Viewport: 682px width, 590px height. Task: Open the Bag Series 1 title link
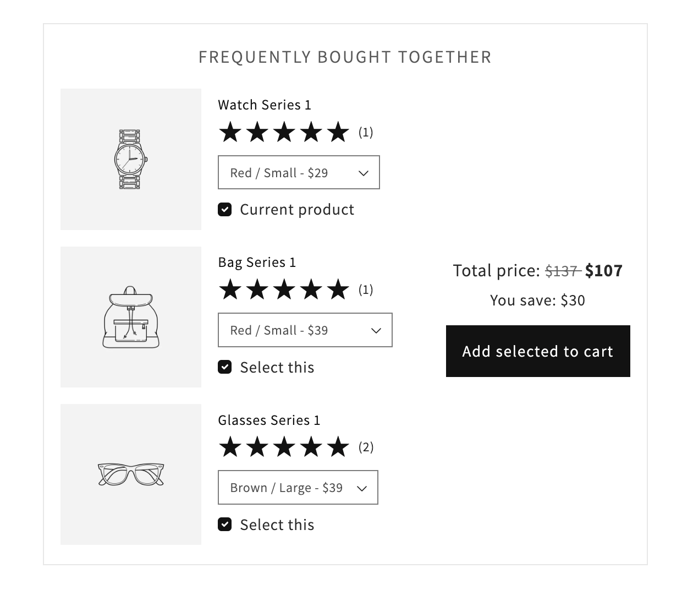click(257, 262)
